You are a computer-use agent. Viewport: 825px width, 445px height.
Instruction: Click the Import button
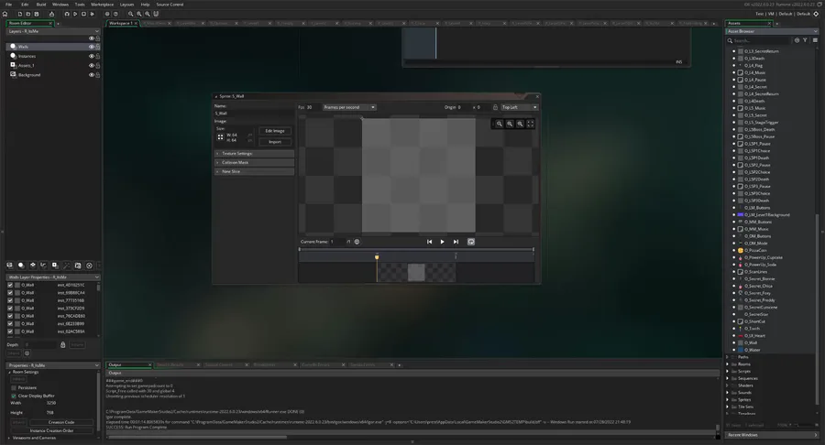point(275,142)
